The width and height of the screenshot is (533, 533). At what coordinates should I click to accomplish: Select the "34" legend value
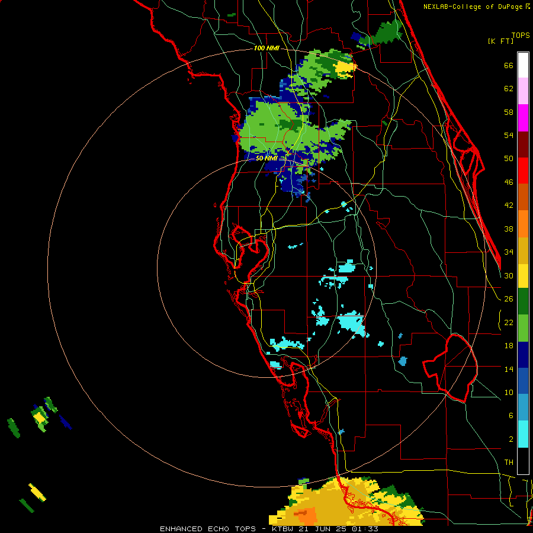[509, 252]
